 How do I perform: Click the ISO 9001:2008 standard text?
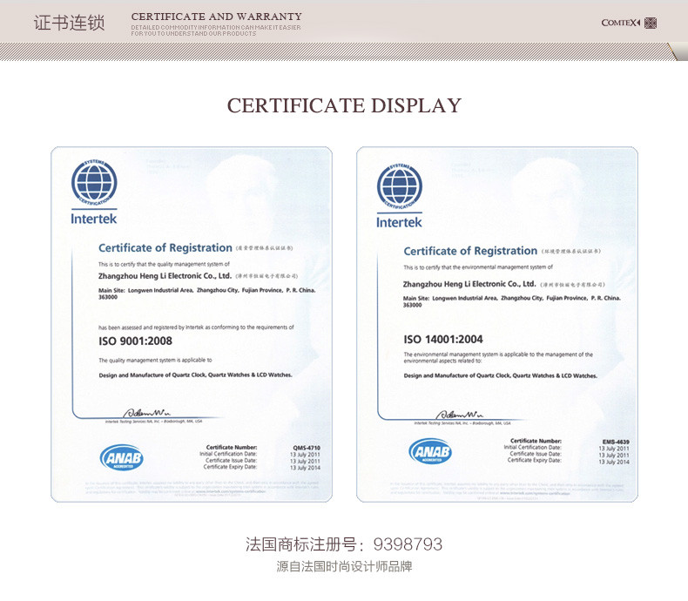tap(135, 341)
